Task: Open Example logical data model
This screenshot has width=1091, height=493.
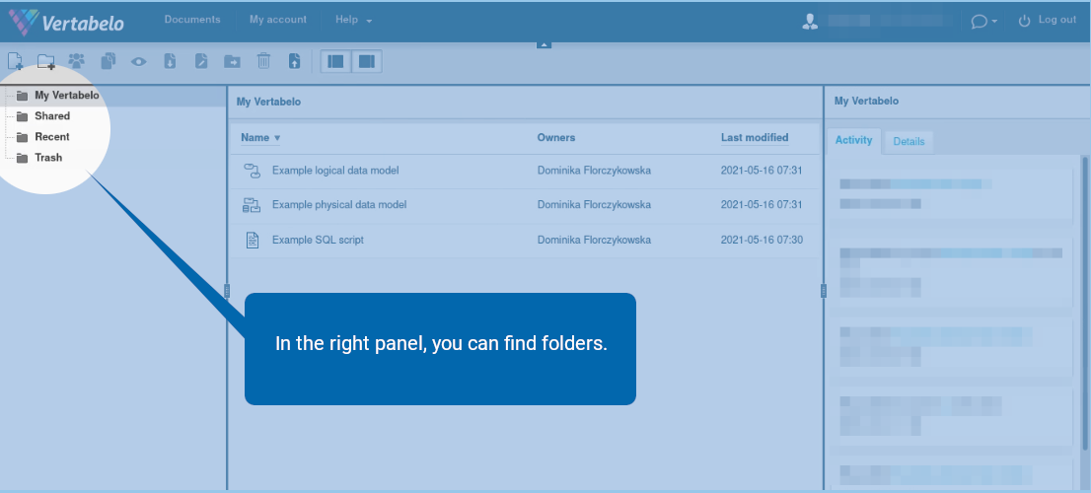Action: coord(335,171)
